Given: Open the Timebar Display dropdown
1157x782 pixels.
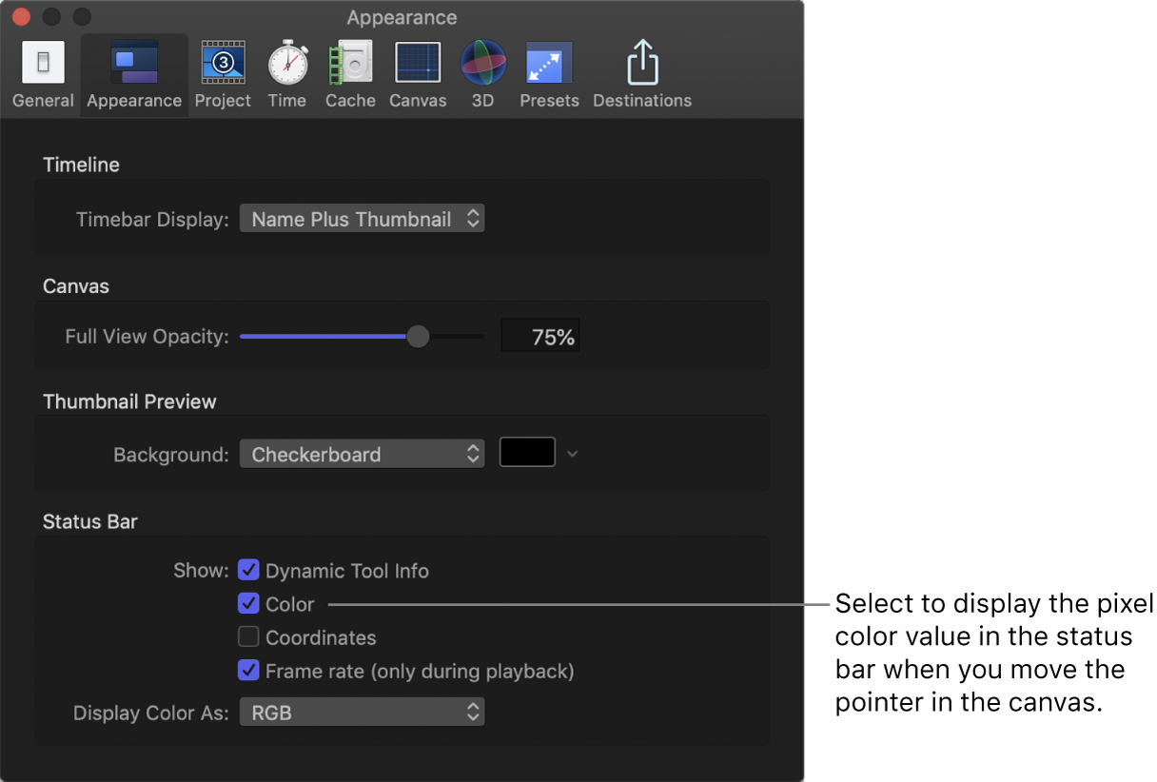Looking at the screenshot, I should (362, 219).
